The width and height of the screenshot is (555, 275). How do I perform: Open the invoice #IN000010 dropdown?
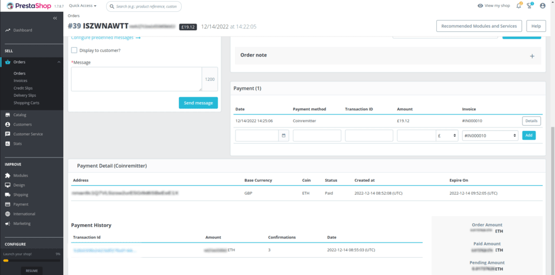[490, 136]
